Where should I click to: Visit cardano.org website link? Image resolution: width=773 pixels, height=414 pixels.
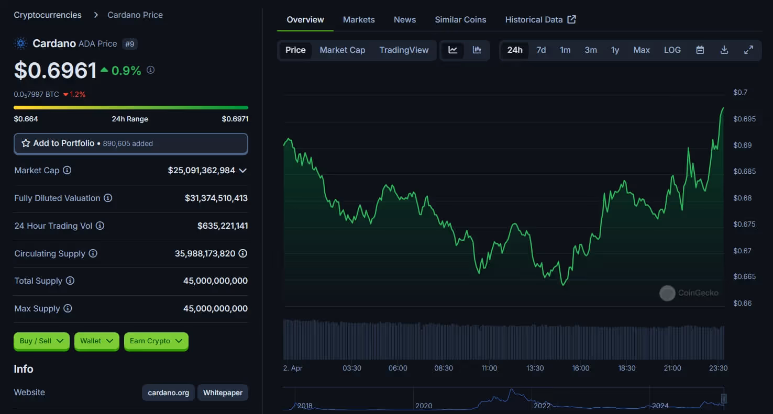coord(169,393)
